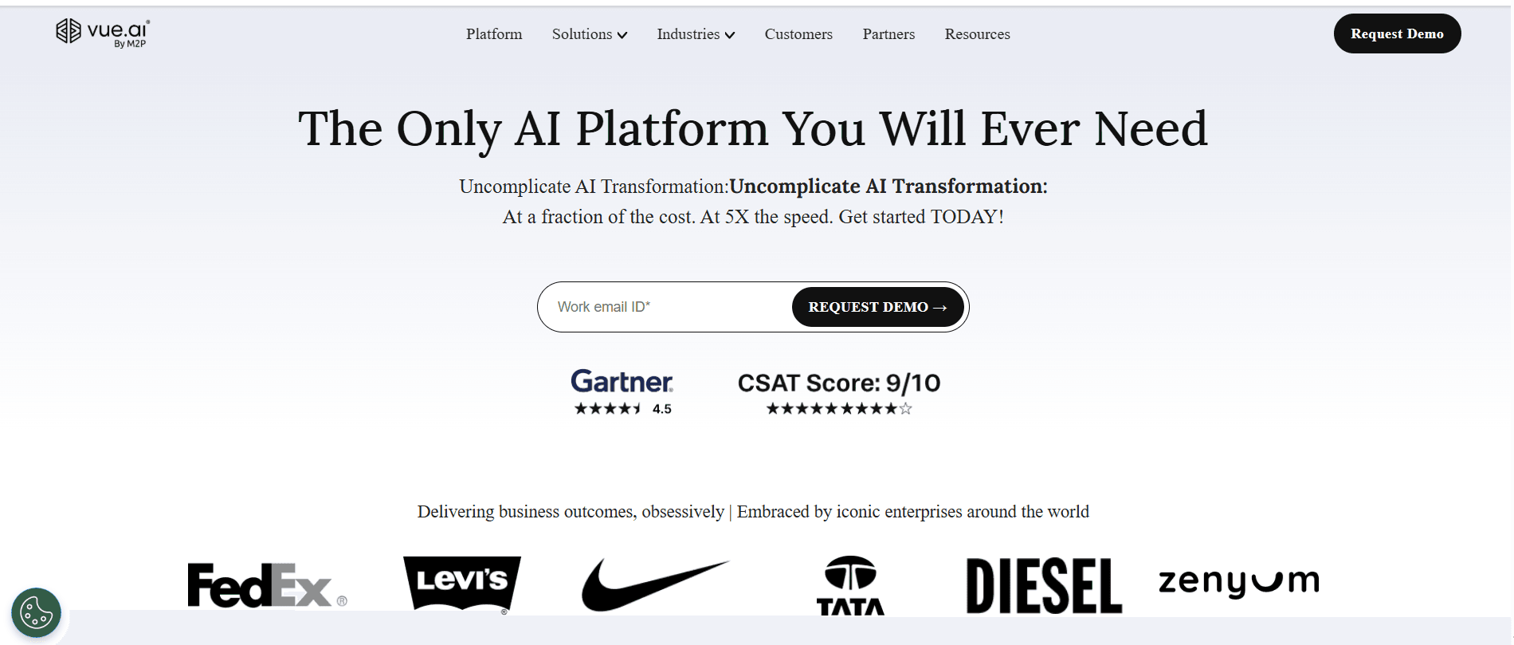Open the cookie preferences icon
Screen dimensions: 1514x645
(36, 613)
